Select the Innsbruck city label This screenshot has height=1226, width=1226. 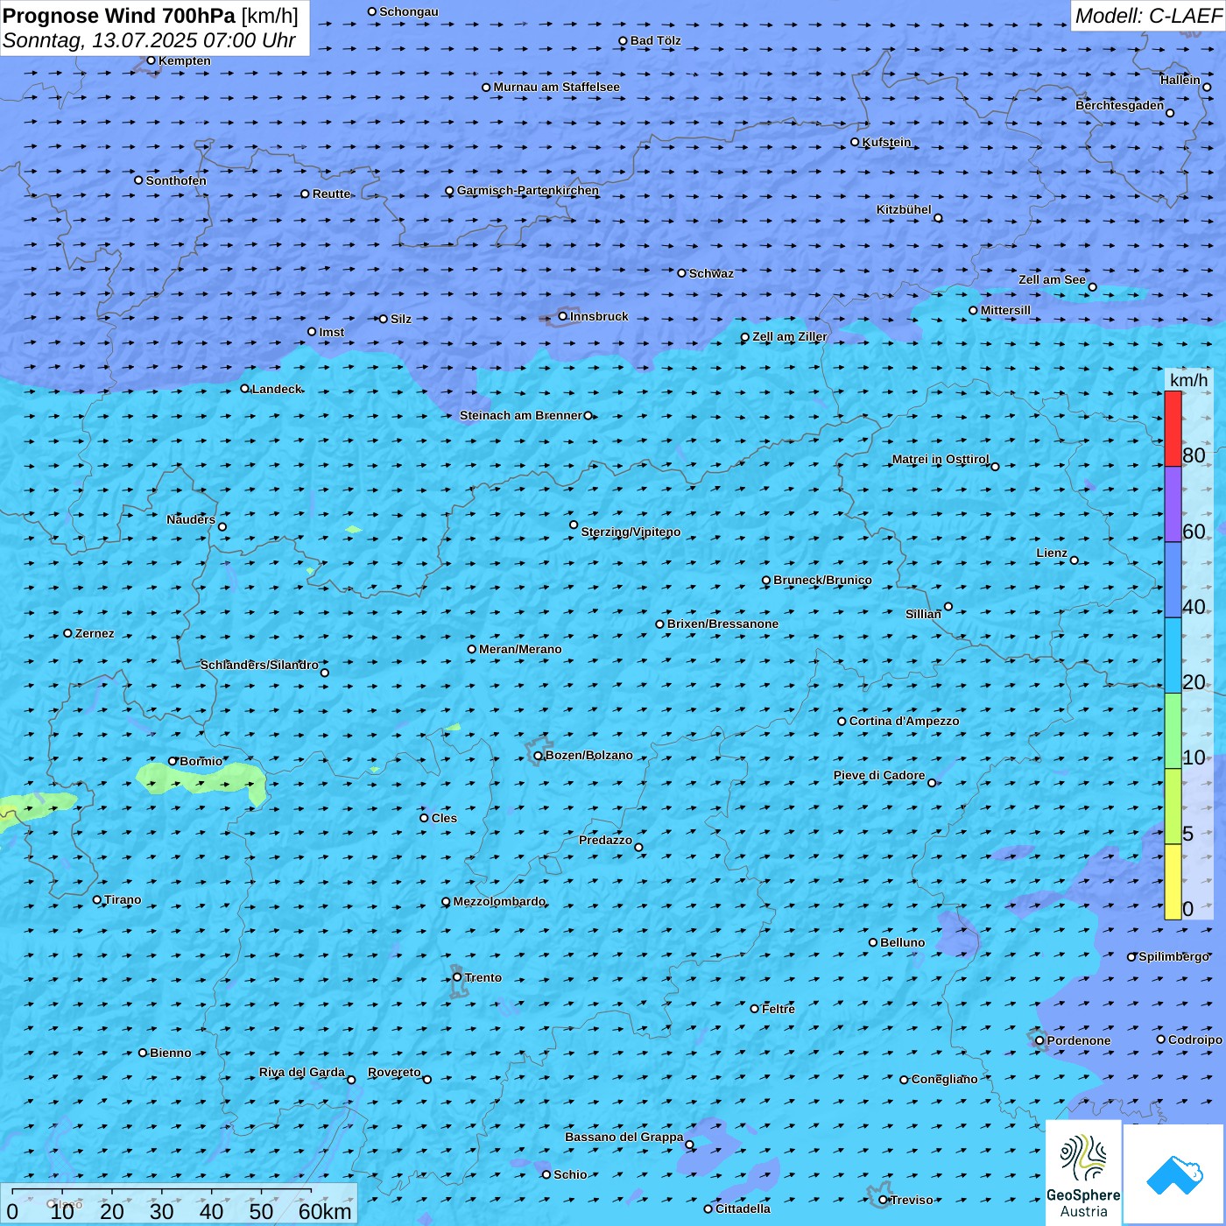pos(599,316)
